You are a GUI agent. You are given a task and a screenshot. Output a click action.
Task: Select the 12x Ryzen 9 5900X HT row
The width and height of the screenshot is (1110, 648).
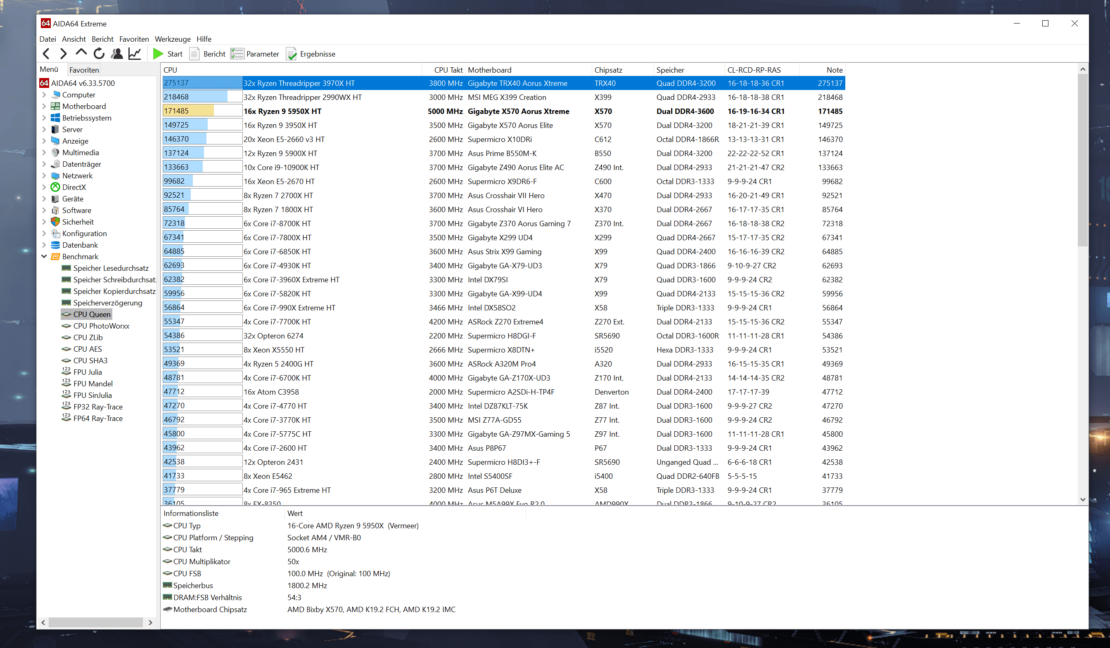coord(503,153)
